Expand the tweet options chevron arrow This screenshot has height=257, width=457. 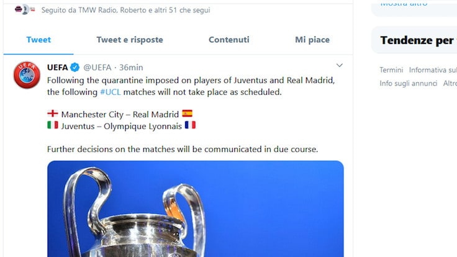click(x=339, y=65)
